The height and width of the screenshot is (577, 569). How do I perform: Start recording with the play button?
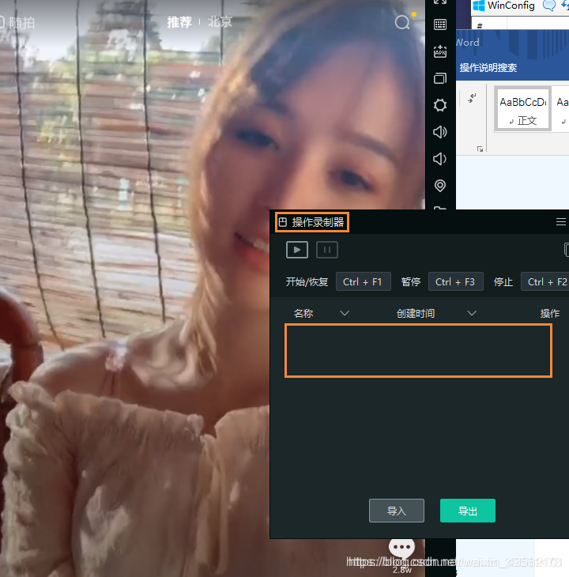pos(297,250)
